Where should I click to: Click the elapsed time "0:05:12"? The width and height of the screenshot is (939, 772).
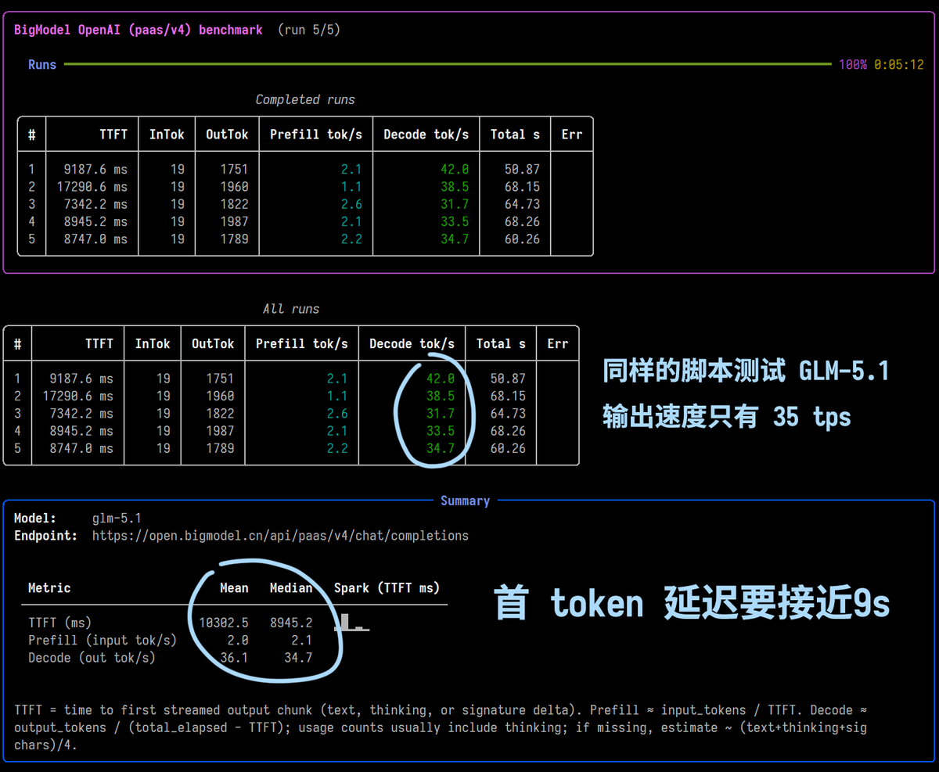point(899,65)
